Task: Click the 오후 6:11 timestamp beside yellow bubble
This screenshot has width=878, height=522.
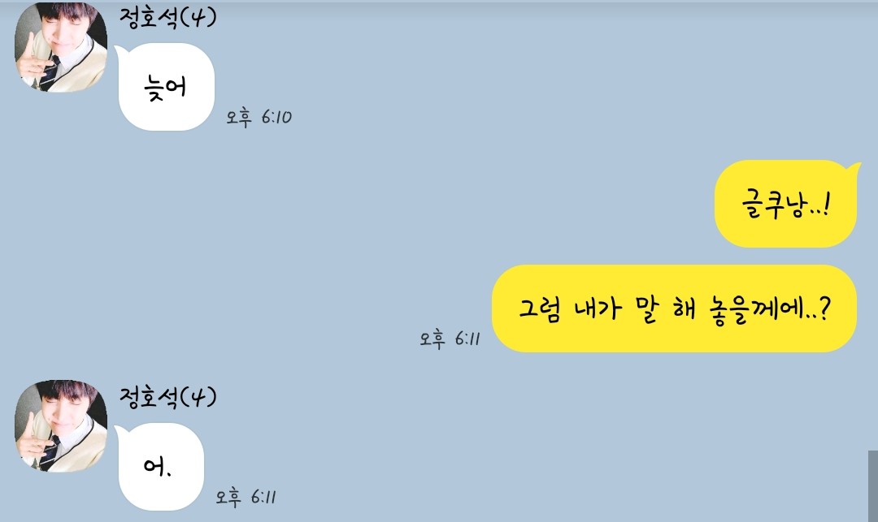Action: [450, 339]
